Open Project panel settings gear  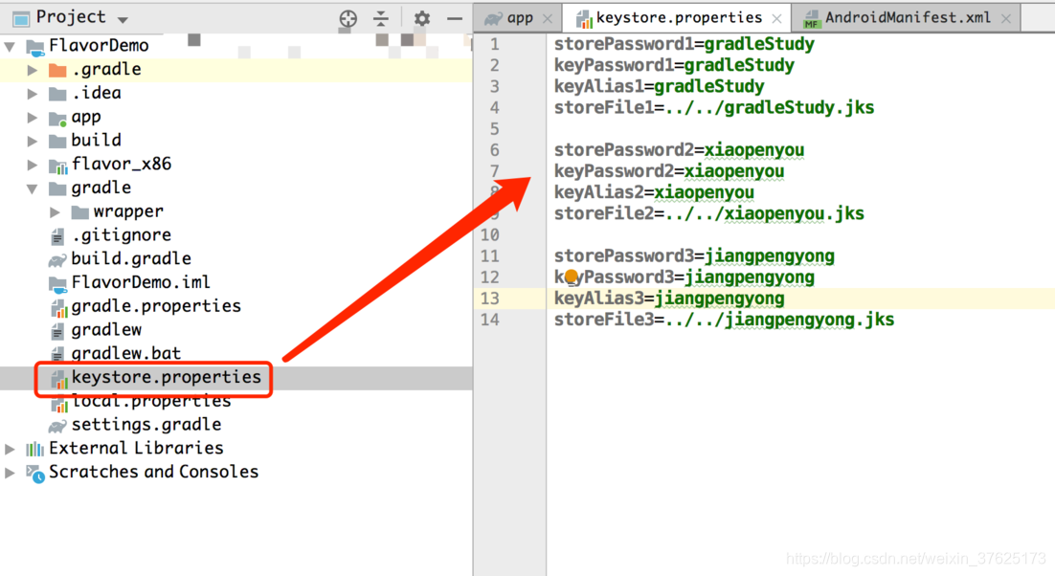click(422, 18)
